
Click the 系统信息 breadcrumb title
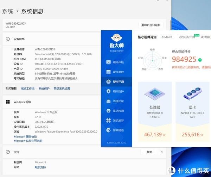[32, 11]
